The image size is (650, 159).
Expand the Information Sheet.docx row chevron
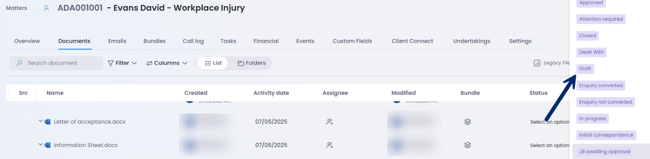pyautogui.click(x=41, y=145)
